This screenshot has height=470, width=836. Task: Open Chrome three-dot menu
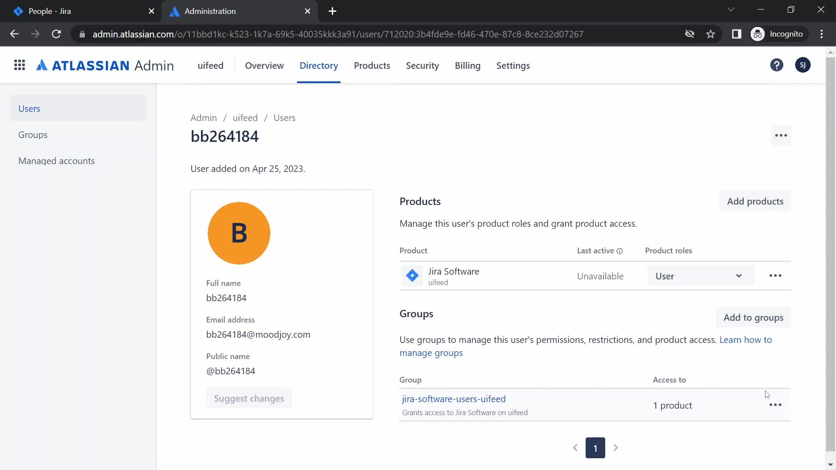[x=822, y=34]
